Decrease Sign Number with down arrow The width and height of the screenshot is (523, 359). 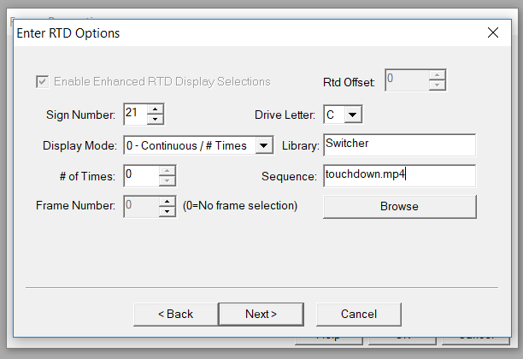(155, 119)
